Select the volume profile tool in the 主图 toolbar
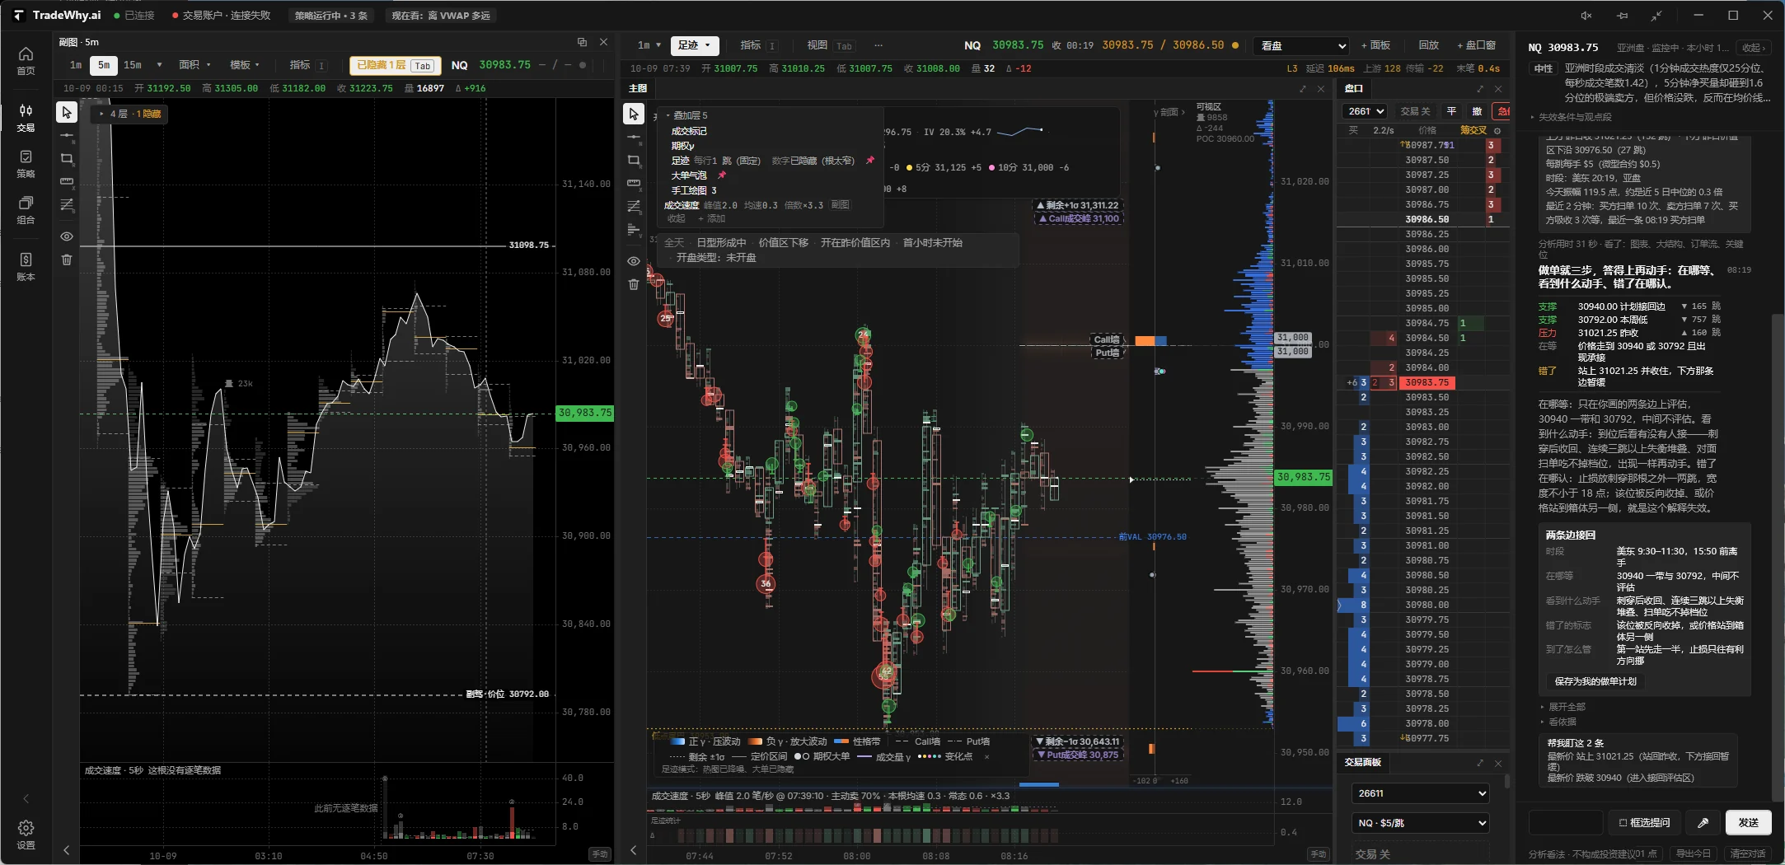 point(634,229)
